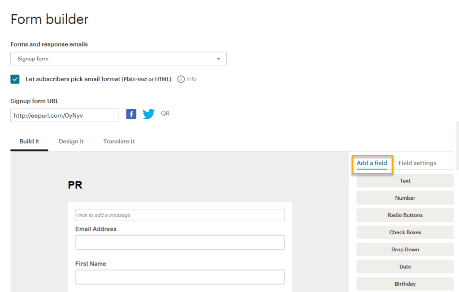
Task: Select the Build it tab
Action: tap(29, 142)
